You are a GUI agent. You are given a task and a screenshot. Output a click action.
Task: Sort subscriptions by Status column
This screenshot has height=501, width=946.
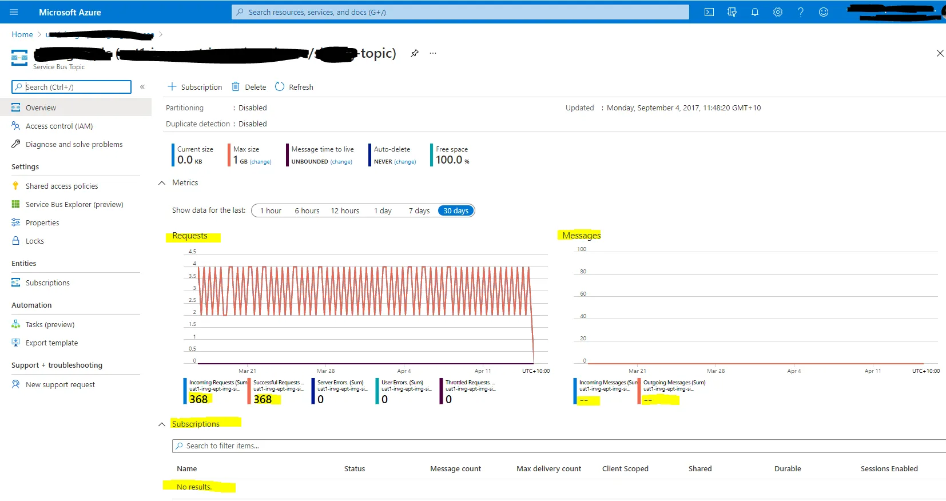click(355, 468)
